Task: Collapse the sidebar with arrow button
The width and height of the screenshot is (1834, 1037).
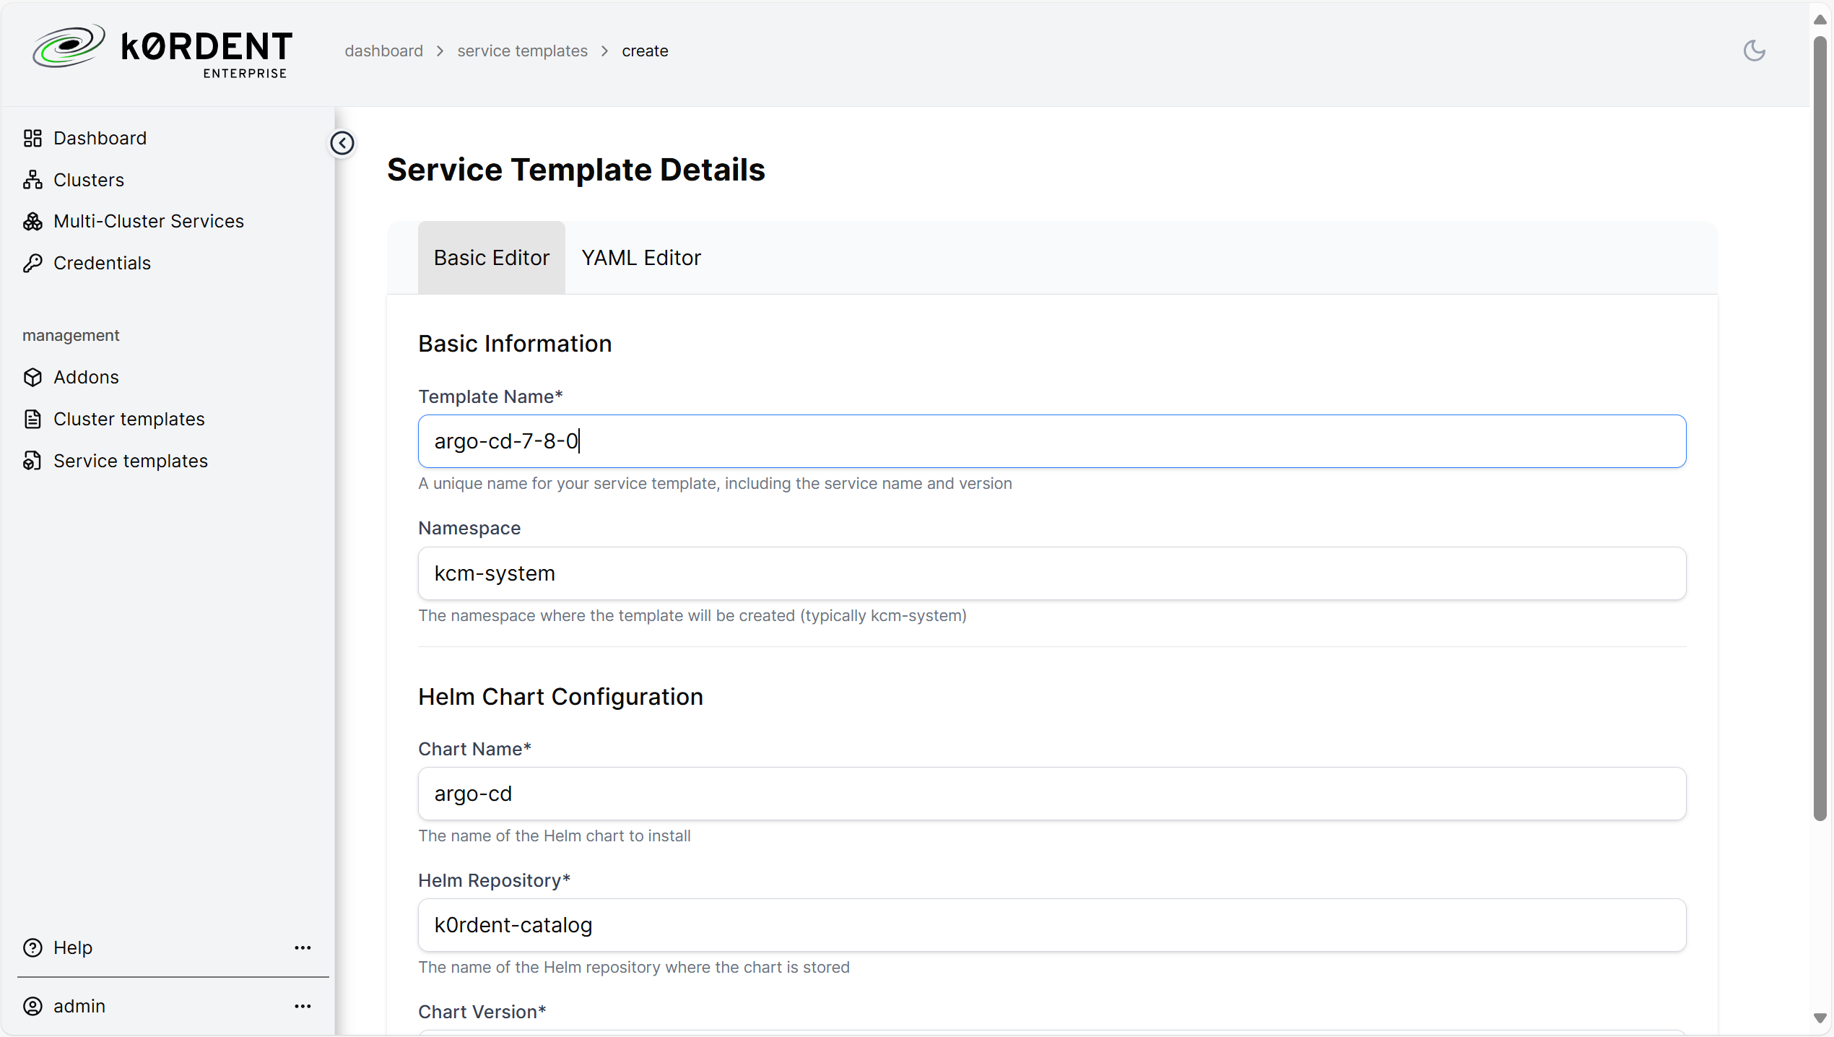Action: (342, 143)
